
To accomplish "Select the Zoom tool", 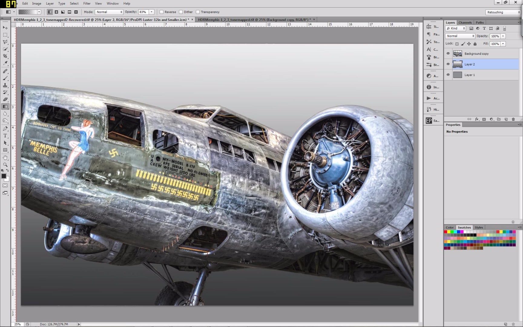I will [5, 165].
